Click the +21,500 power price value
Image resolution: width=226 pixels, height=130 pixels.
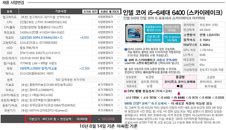point(84,68)
